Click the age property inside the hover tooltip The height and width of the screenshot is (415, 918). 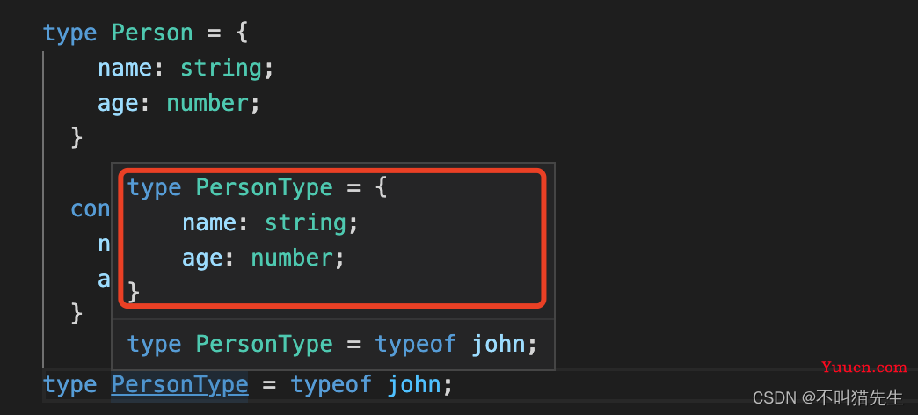[202, 258]
